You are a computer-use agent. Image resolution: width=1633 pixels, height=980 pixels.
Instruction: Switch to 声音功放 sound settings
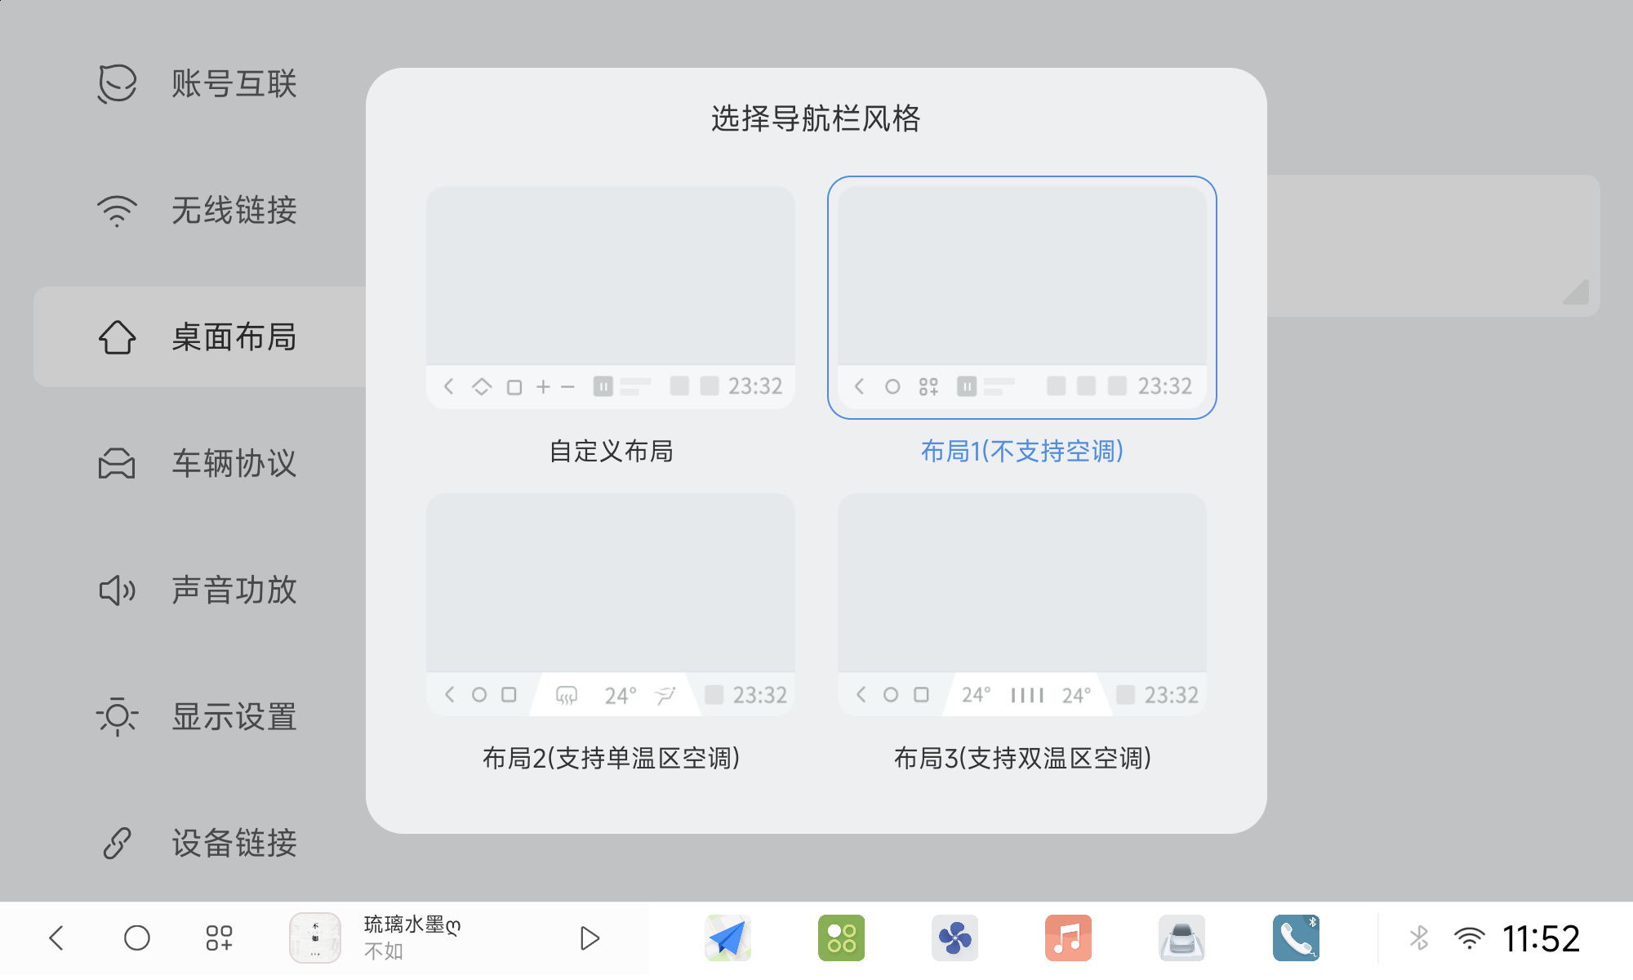click(117, 591)
